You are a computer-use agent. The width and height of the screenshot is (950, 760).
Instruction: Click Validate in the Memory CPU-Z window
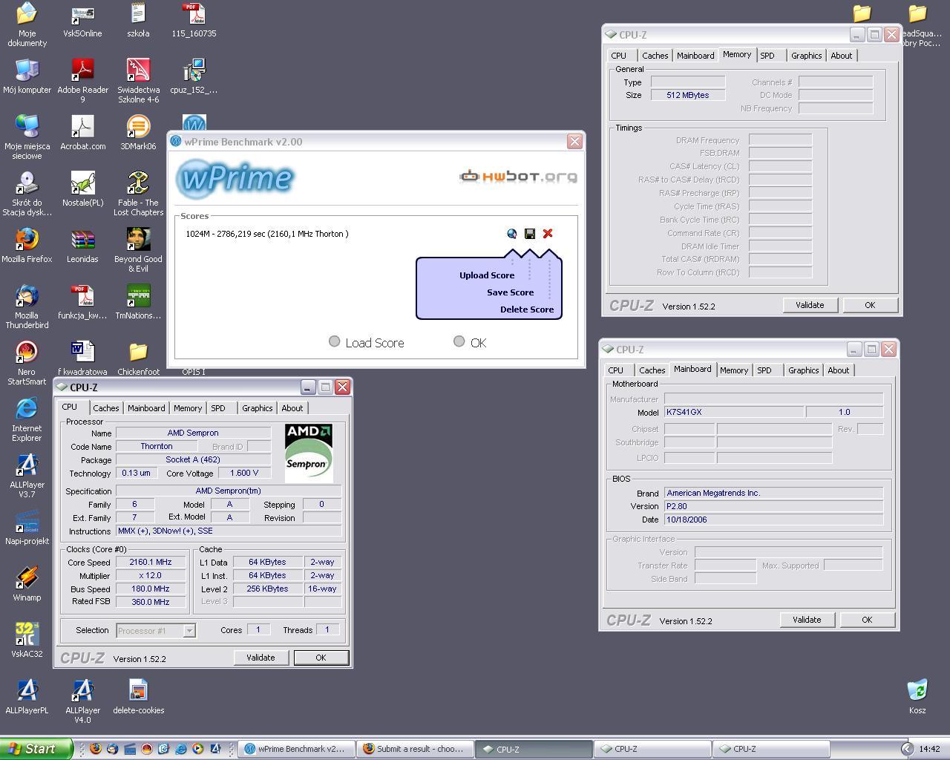(810, 305)
